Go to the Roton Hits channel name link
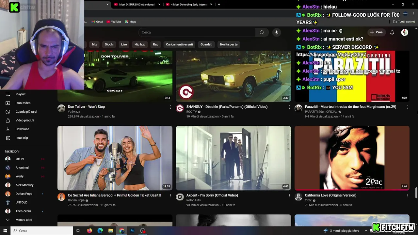The width and height of the screenshot is (418, 235). click(x=193, y=200)
